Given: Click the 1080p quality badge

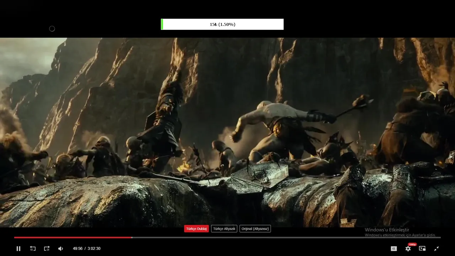Looking at the screenshot, I should click(x=412, y=245).
